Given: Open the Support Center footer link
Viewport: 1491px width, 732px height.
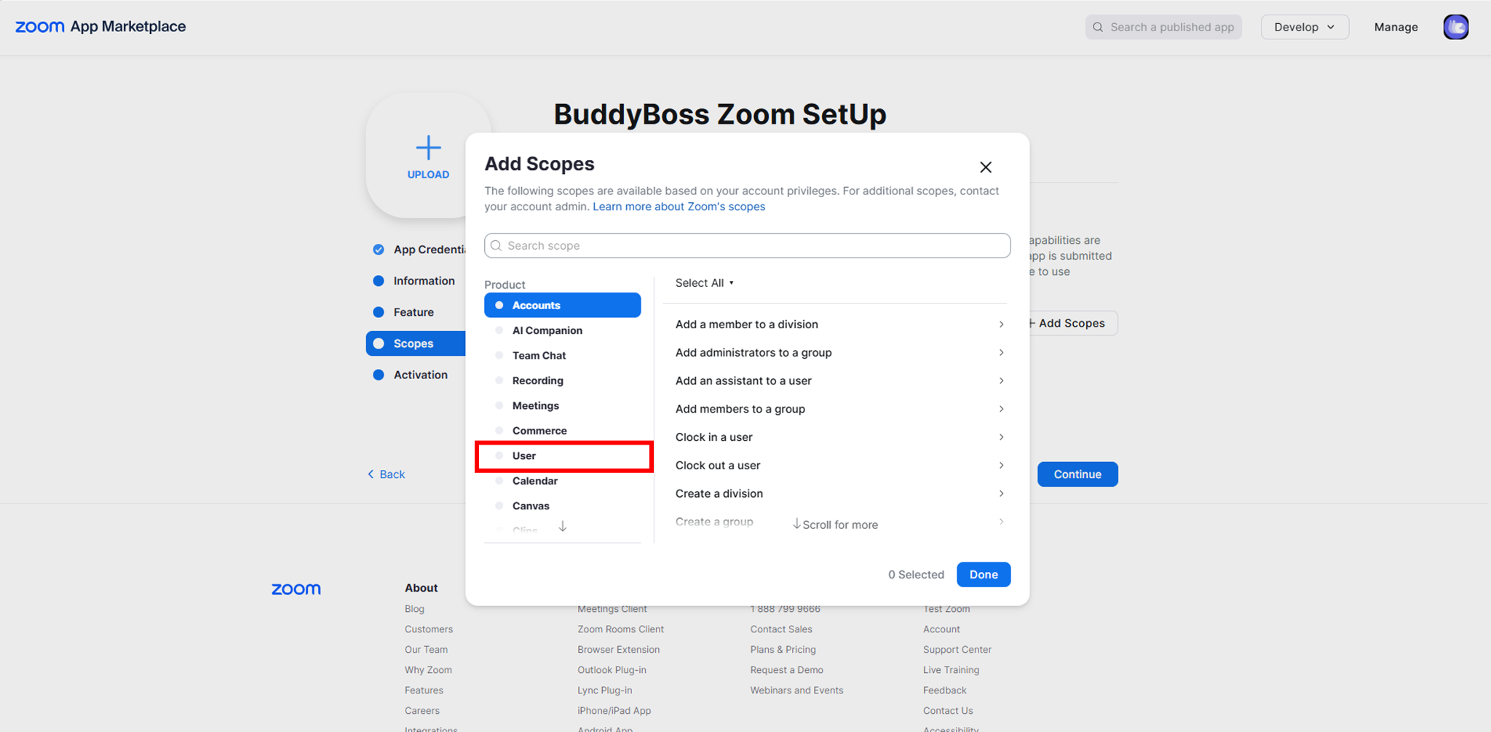Looking at the screenshot, I should (957, 650).
